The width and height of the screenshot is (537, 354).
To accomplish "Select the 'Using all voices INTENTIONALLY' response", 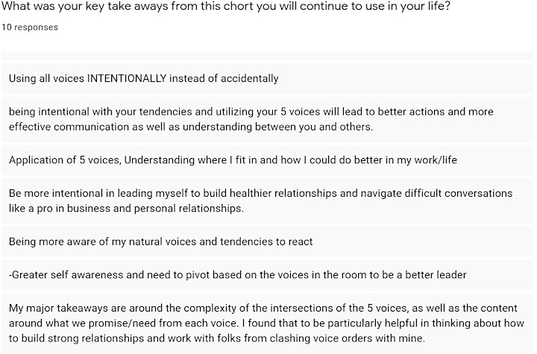I will pyautogui.click(x=267, y=78).
